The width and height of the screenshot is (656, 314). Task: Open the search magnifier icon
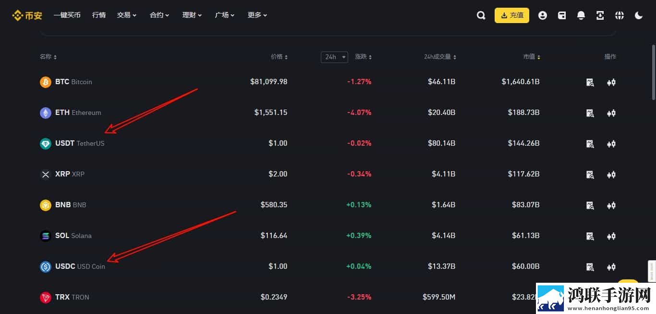pyautogui.click(x=481, y=15)
